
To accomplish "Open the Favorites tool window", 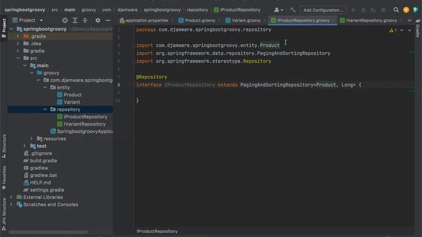I will [x=4, y=178].
